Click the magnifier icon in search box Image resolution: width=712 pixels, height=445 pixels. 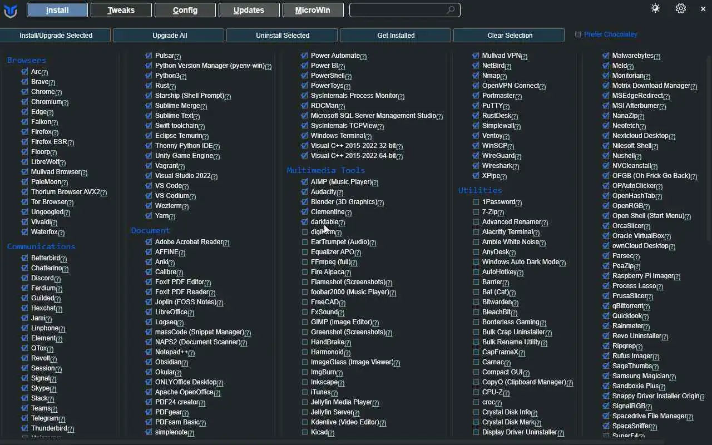(451, 10)
